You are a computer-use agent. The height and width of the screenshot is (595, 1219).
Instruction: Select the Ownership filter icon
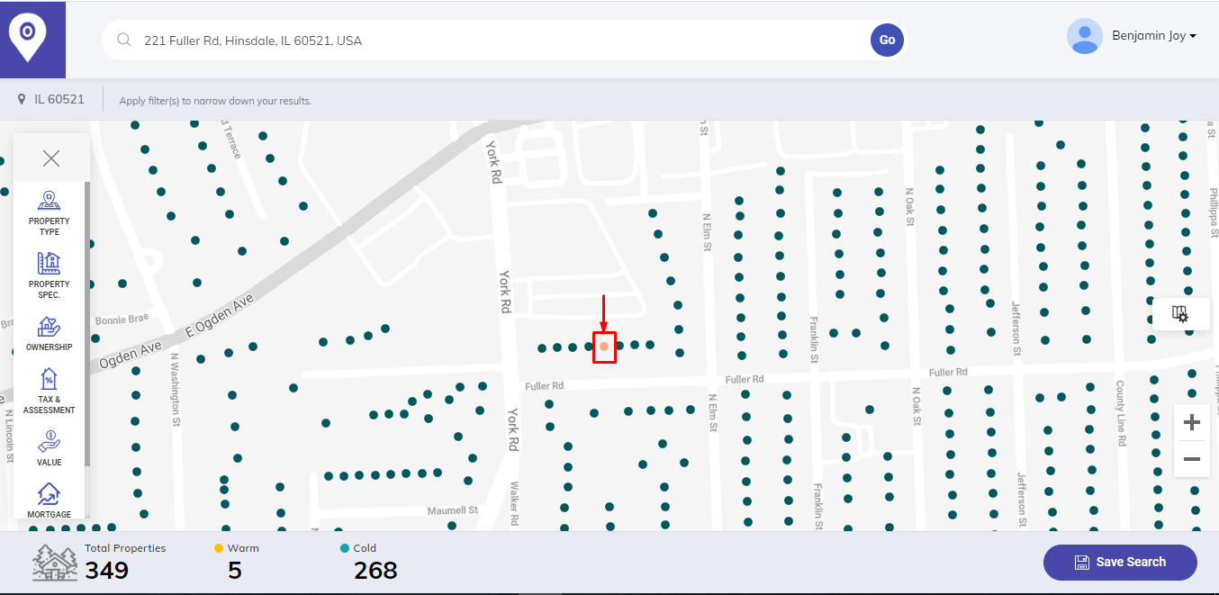pyautogui.click(x=49, y=333)
